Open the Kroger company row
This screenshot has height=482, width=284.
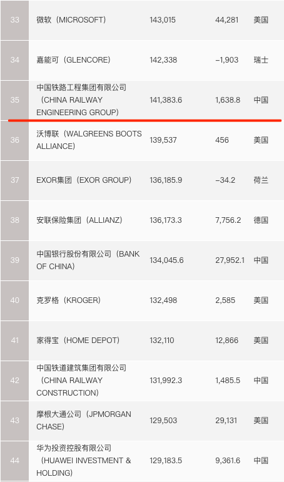click(142, 300)
